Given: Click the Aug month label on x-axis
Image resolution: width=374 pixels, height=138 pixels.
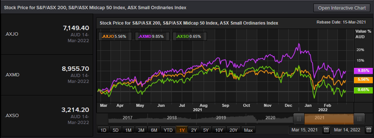Looking at the screenshot, I should coord(204,105).
